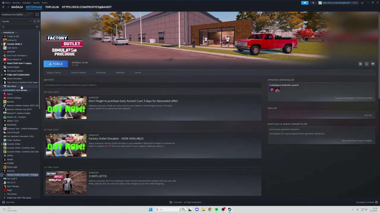Viewport: 380px width, 213px height.
Task: Go forward with the navigation arrow
Action: [8, 7]
